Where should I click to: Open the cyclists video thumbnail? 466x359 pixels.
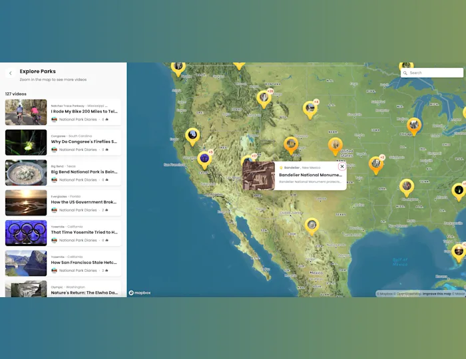tap(26, 112)
